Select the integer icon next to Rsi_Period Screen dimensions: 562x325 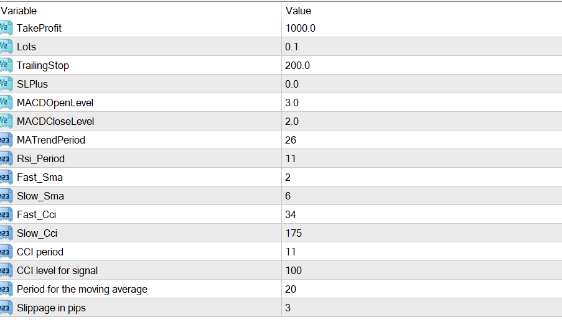tap(6, 158)
